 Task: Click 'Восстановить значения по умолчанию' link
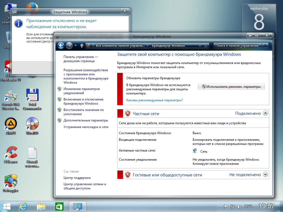coord(83,112)
